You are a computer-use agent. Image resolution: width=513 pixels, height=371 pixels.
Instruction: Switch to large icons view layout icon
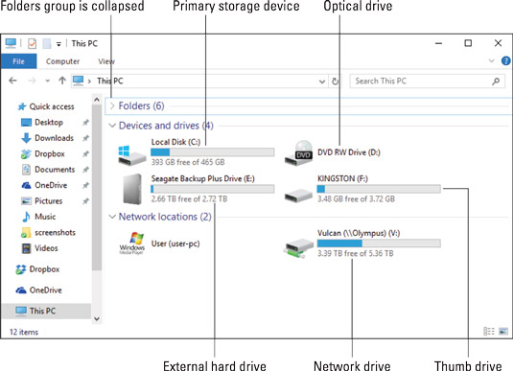pyautogui.click(x=503, y=331)
